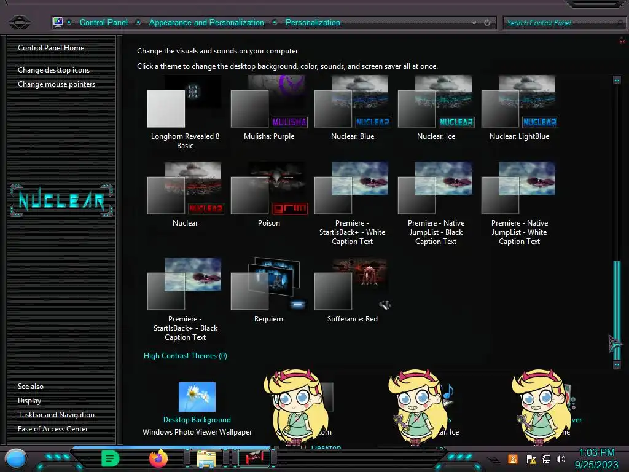Viewport: 629px width, 472px height.
Task: Apply Premiere - StartIsBack+ - White Caption Text theme
Action: (x=352, y=204)
